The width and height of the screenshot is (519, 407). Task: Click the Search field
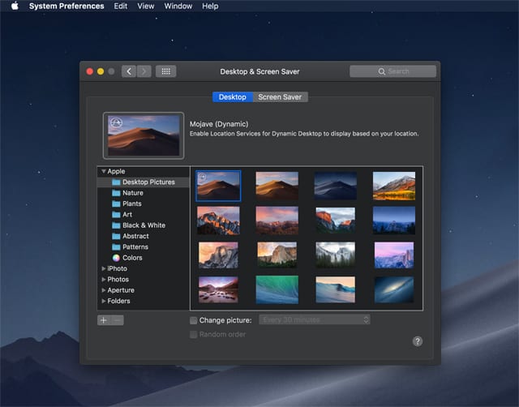pos(393,71)
